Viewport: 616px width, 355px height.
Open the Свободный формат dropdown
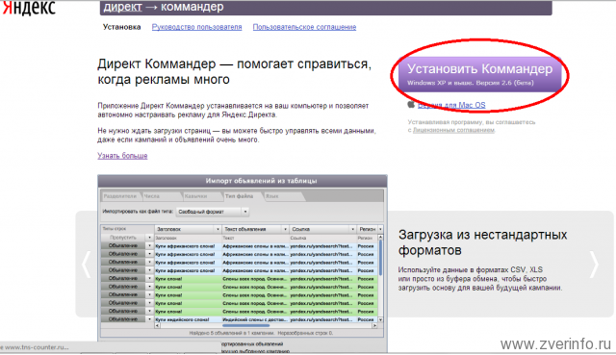pyautogui.click(x=213, y=212)
